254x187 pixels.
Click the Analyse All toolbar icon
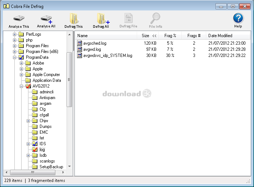click(46, 19)
